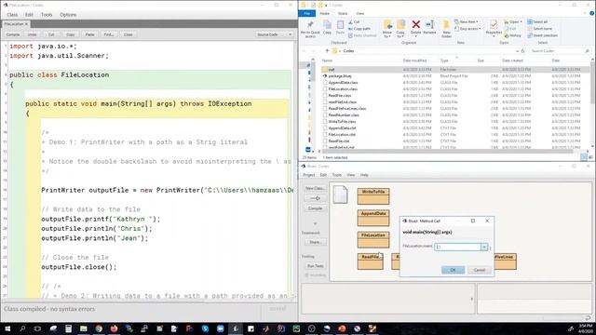Expand the address bar history dropdown in Explorer
Viewport: 596px width, 335px height.
click(517, 51)
